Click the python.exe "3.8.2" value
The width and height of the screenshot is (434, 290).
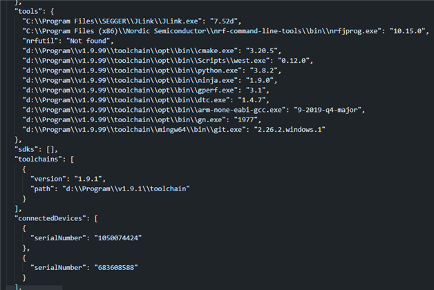(263, 70)
